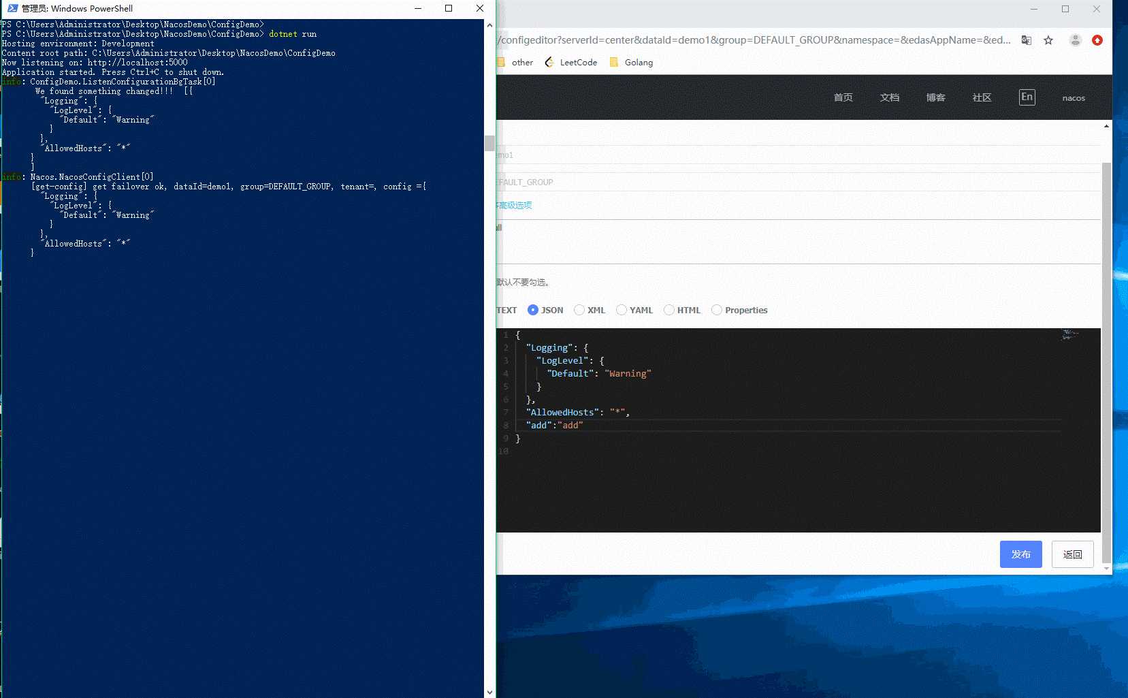This screenshot has width=1128, height=698.
Task: Click the PowerShell window title icon
Action: point(12,8)
